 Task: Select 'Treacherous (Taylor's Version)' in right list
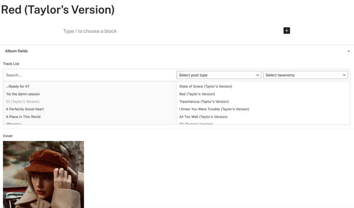pos(204,102)
